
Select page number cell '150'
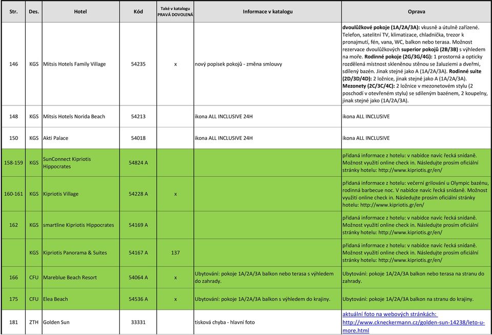pos(13,138)
